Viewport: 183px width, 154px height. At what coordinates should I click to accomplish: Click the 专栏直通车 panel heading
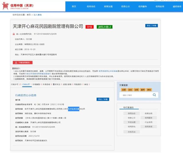128,107
